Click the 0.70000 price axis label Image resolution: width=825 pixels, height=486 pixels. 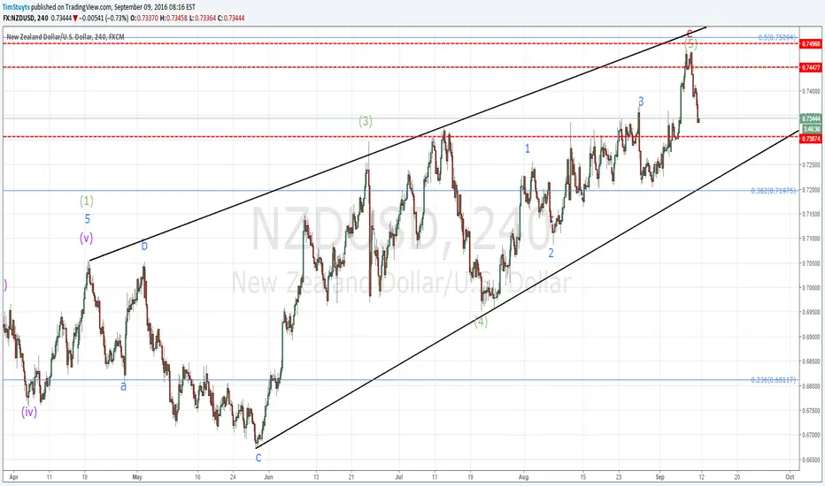(812, 288)
